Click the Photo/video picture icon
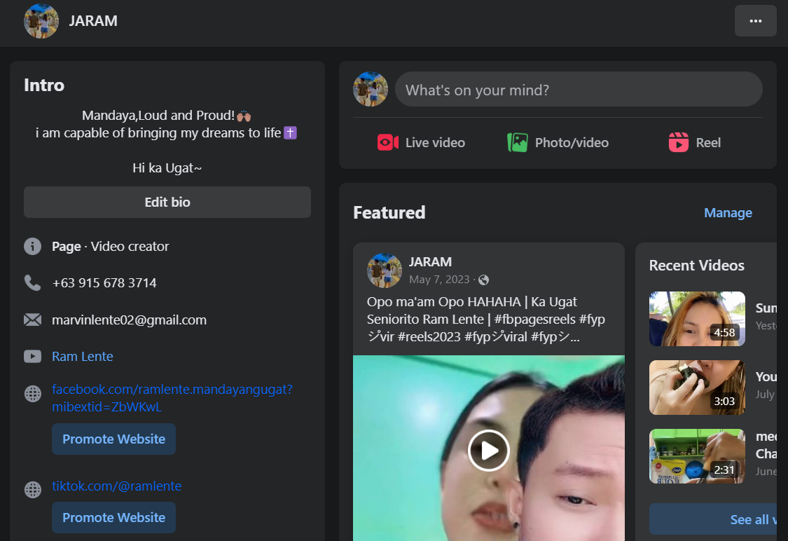 (517, 143)
